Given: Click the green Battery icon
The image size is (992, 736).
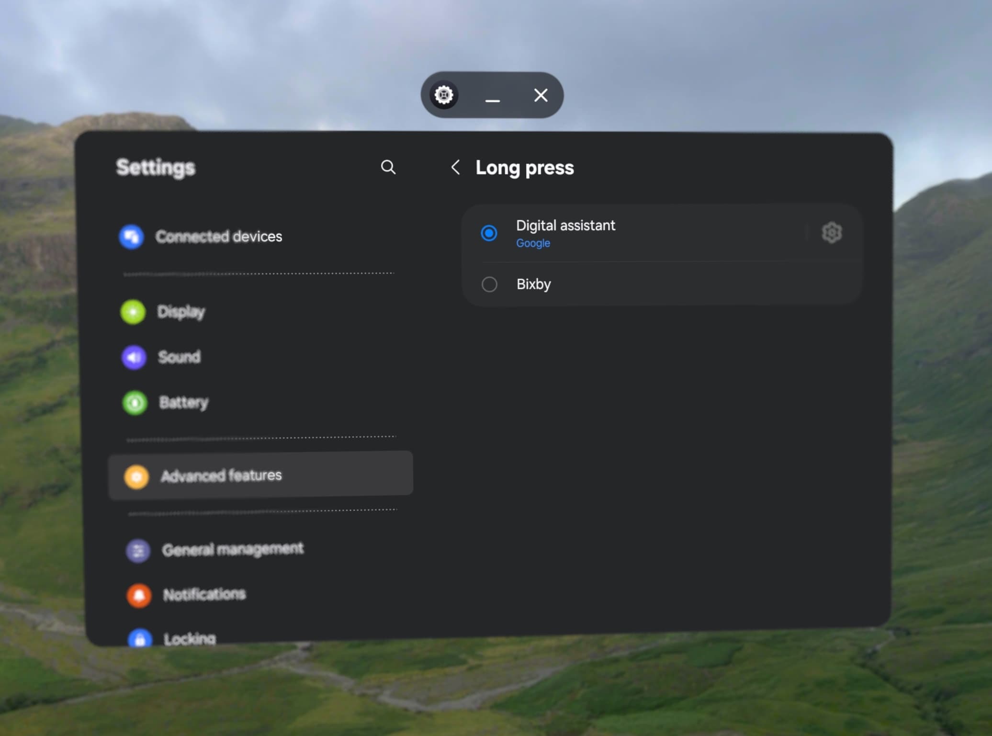Looking at the screenshot, I should (135, 403).
